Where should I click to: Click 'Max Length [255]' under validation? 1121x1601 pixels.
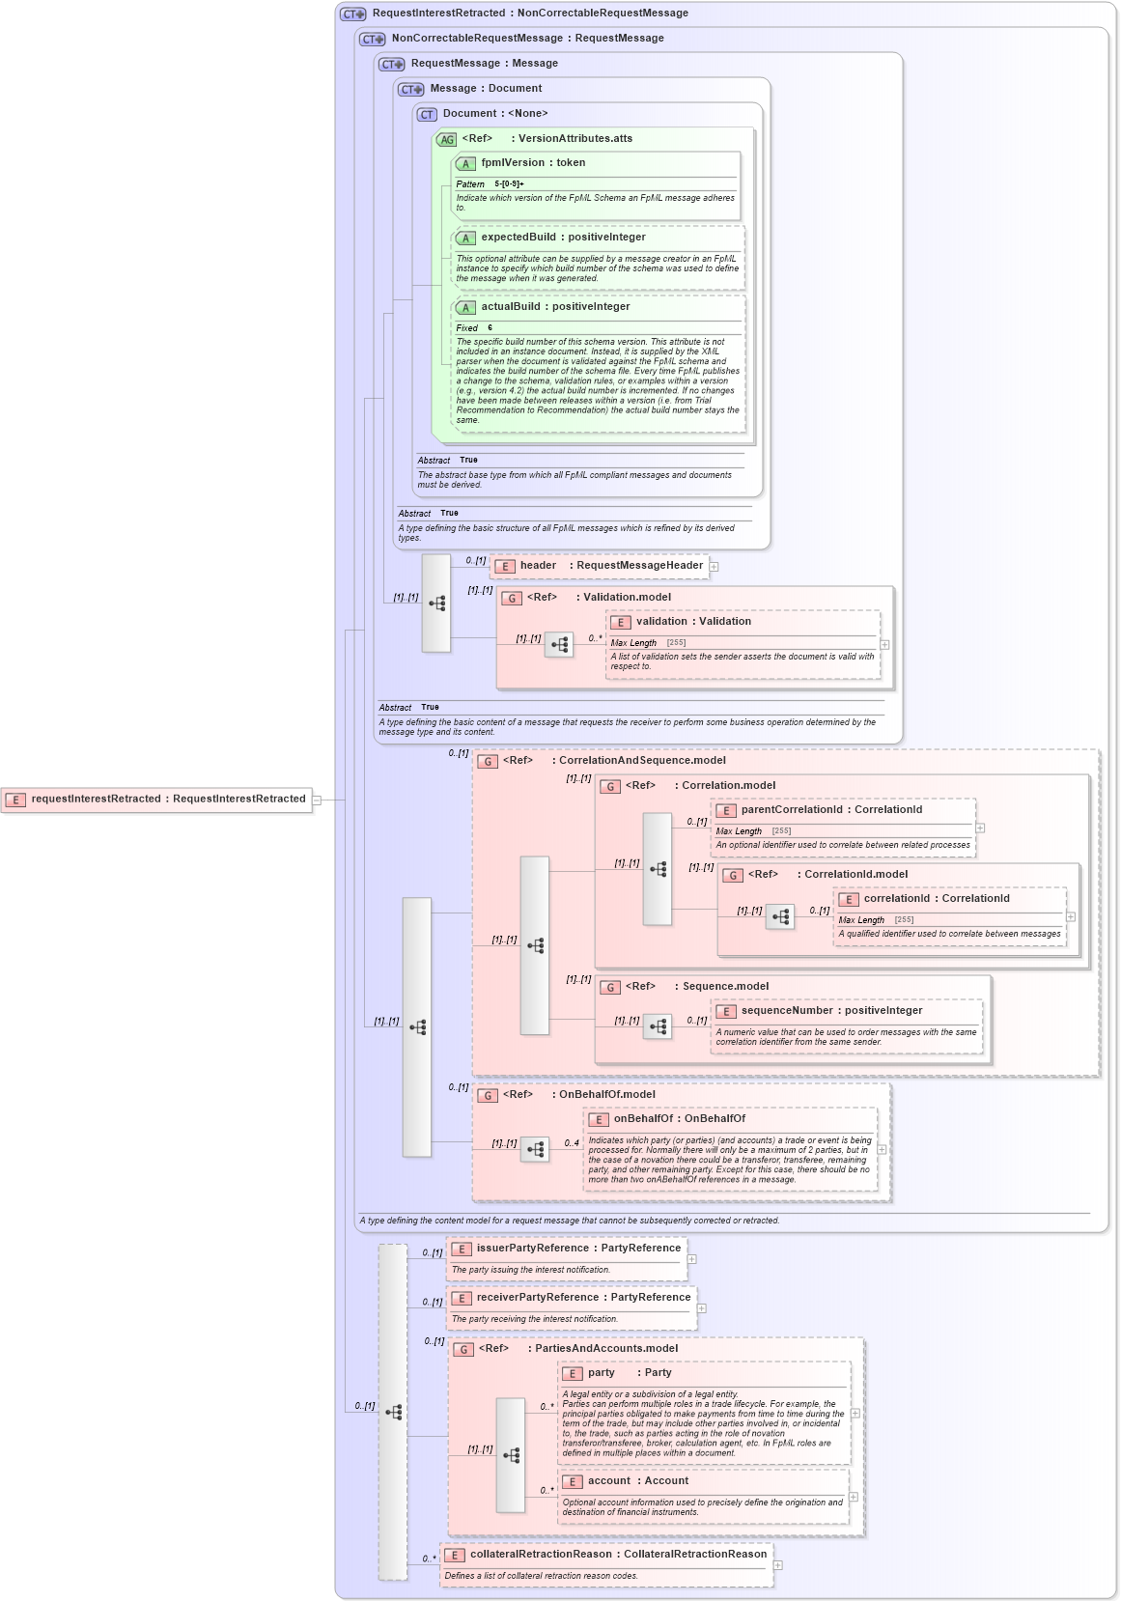tap(649, 643)
